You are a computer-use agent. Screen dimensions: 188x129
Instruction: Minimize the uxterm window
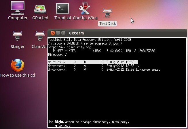58,33
